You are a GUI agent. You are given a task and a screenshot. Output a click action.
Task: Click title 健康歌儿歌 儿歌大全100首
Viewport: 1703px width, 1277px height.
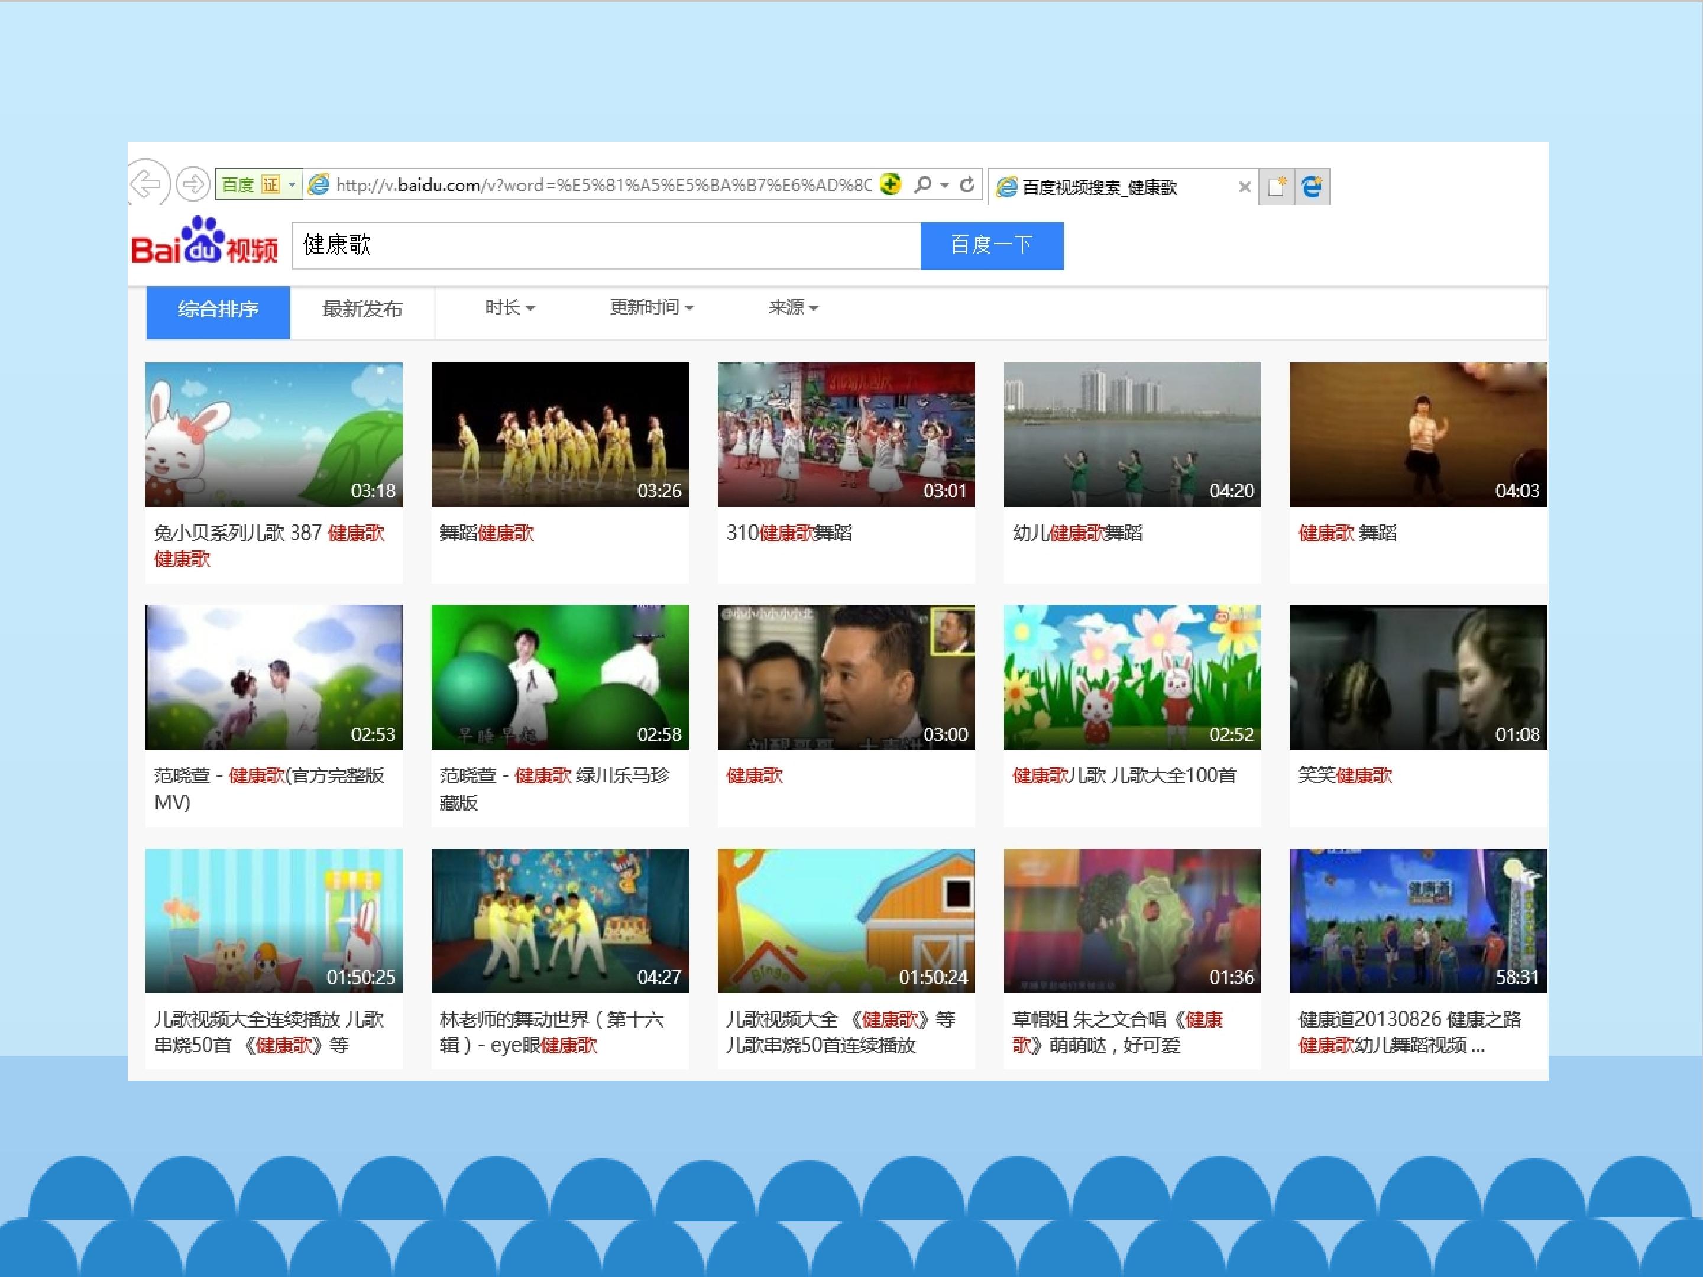coord(1124,775)
